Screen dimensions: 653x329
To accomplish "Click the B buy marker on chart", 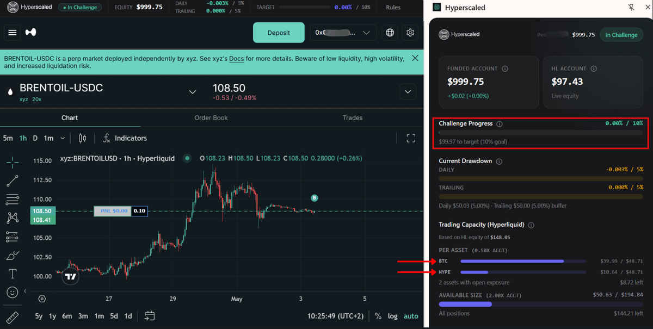I will point(314,198).
